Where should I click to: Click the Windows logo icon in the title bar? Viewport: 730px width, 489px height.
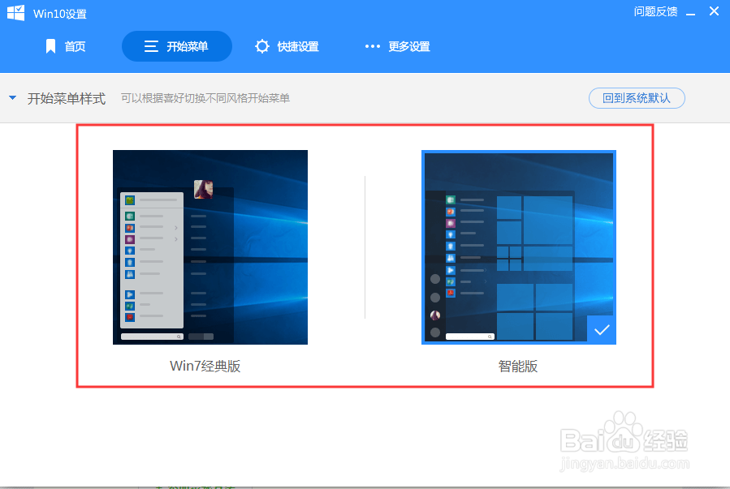[14, 13]
